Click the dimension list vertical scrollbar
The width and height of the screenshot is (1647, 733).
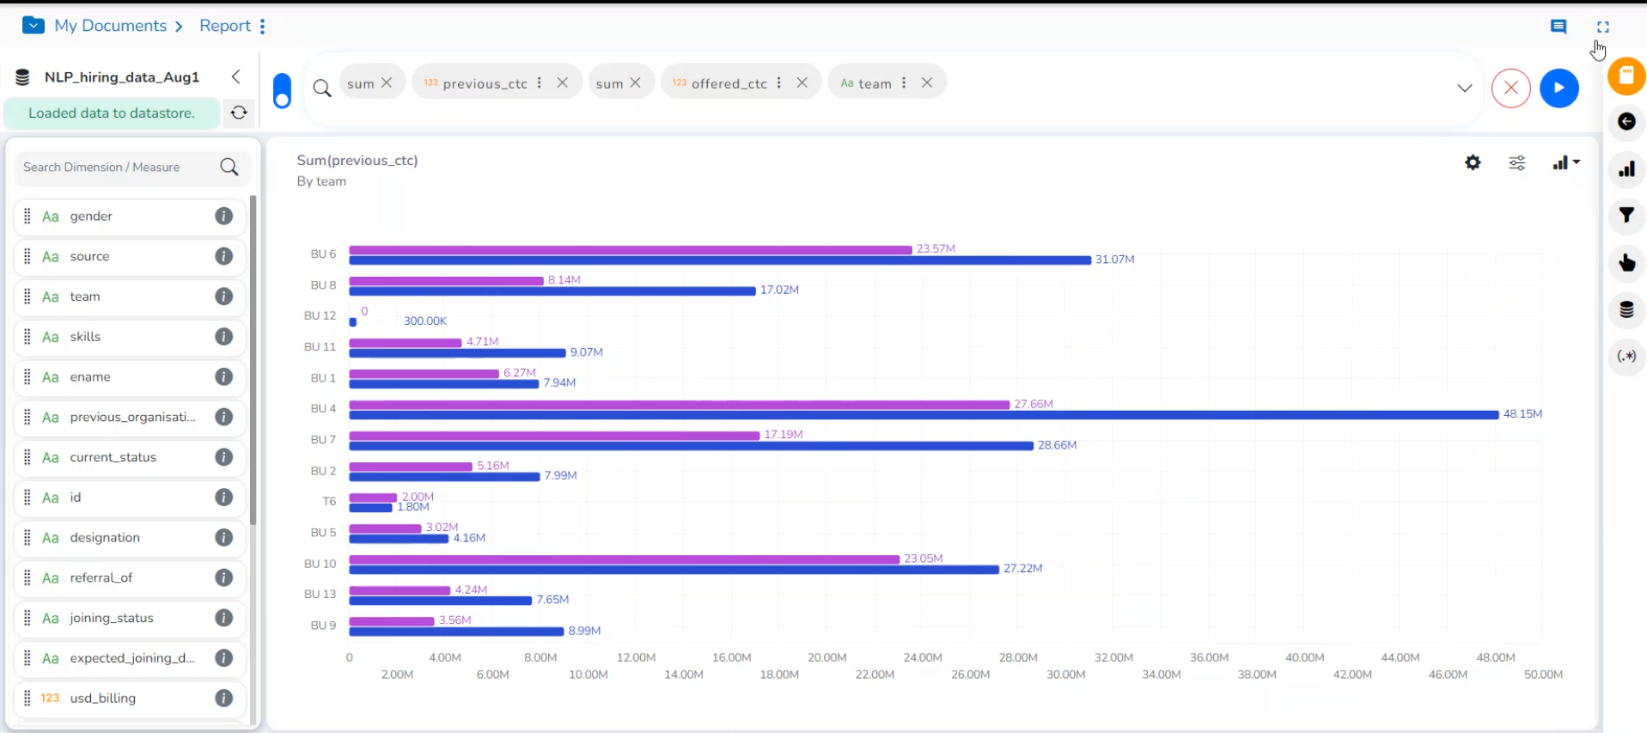point(253,359)
